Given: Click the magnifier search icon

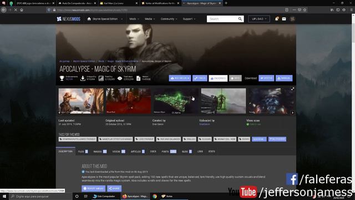Looking at the screenshot, I should [240, 19].
